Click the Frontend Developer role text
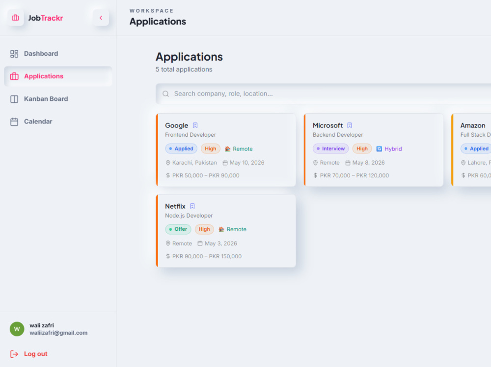This screenshot has width=491, height=367. [x=191, y=135]
